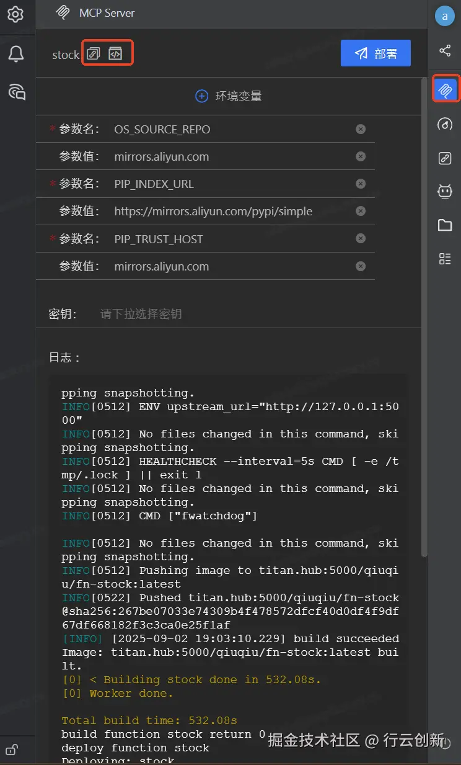461x765 pixels.
Task: Click the PIP_TRUST_HOST parameter name field
Action: (x=229, y=239)
